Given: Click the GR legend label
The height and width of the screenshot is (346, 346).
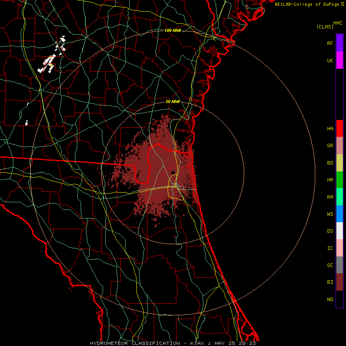Looking at the screenshot, I should coord(330,146).
